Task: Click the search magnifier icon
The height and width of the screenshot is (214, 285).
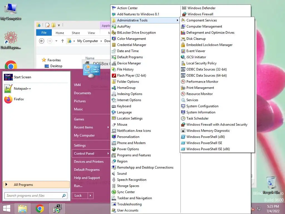Action: [64, 196]
